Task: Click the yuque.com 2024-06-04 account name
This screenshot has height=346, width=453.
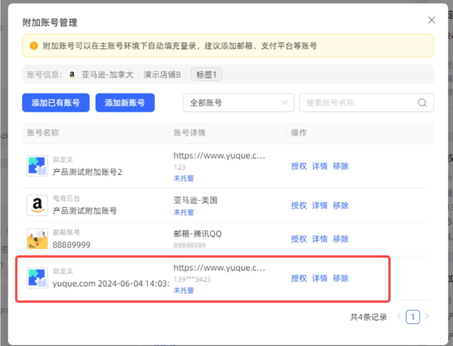Action: coord(111,284)
